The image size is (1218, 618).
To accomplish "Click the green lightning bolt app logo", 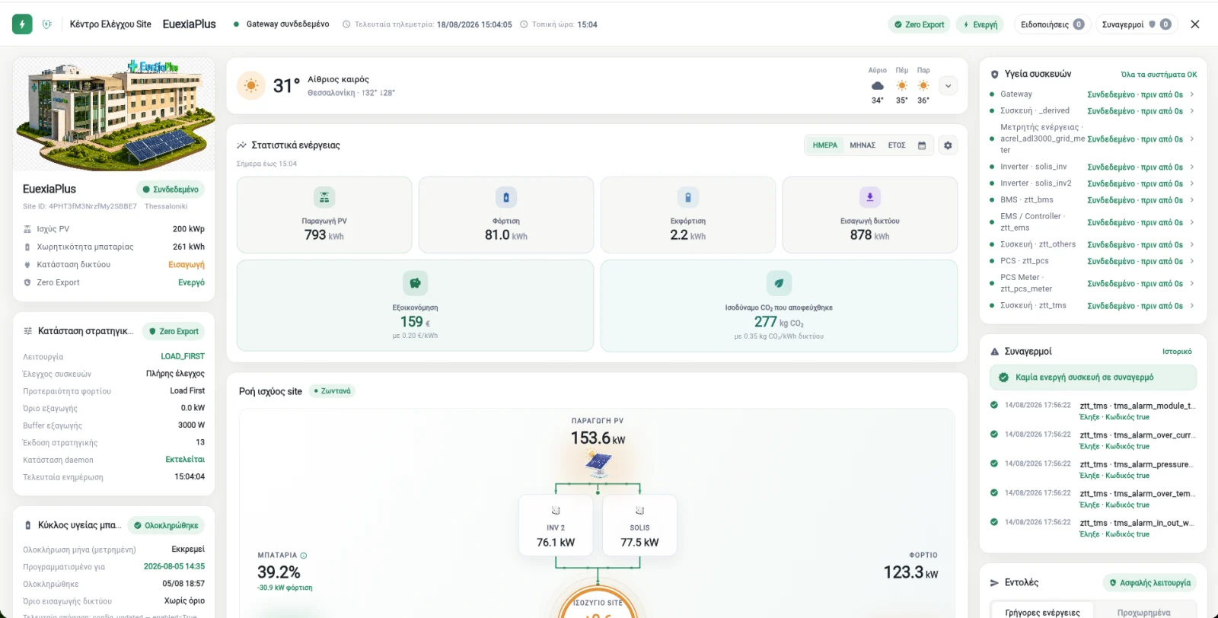I will pyautogui.click(x=22, y=24).
